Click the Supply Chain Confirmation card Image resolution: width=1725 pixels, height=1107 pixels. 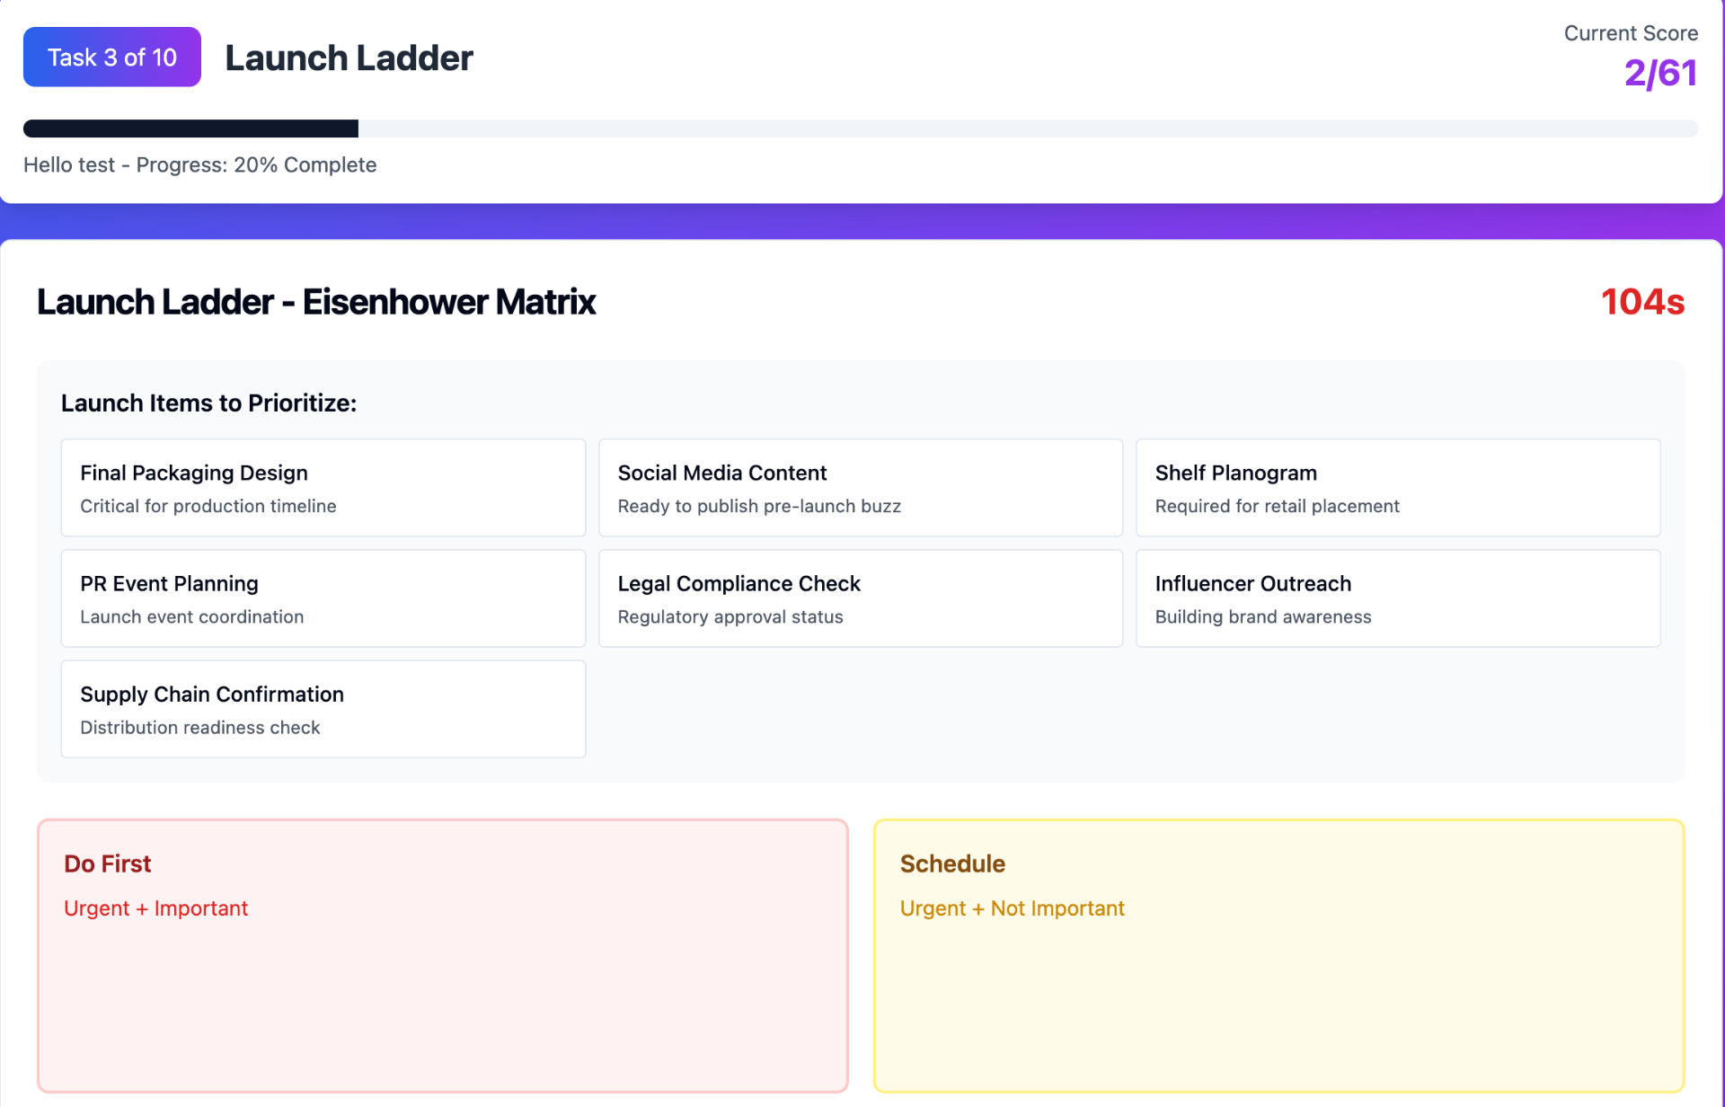tap(323, 709)
